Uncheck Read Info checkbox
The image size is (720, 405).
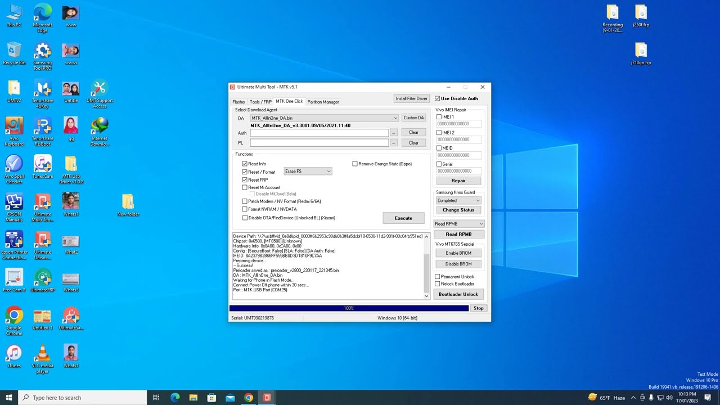tap(245, 164)
